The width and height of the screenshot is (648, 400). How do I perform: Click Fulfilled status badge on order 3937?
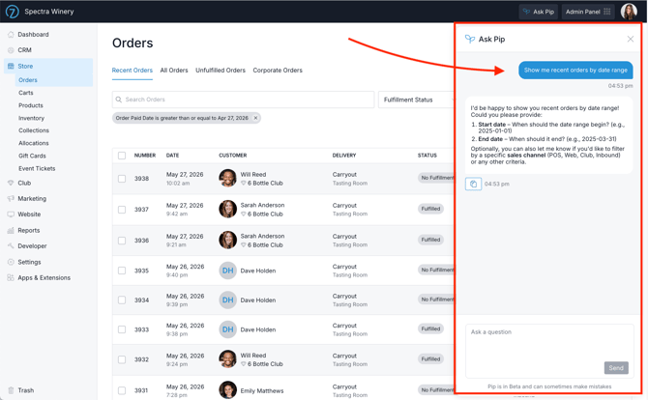click(430, 209)
